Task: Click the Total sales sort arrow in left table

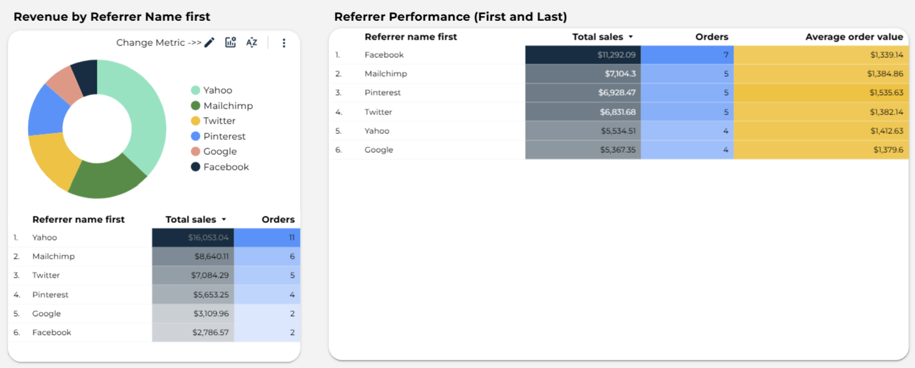Action: 224,220
